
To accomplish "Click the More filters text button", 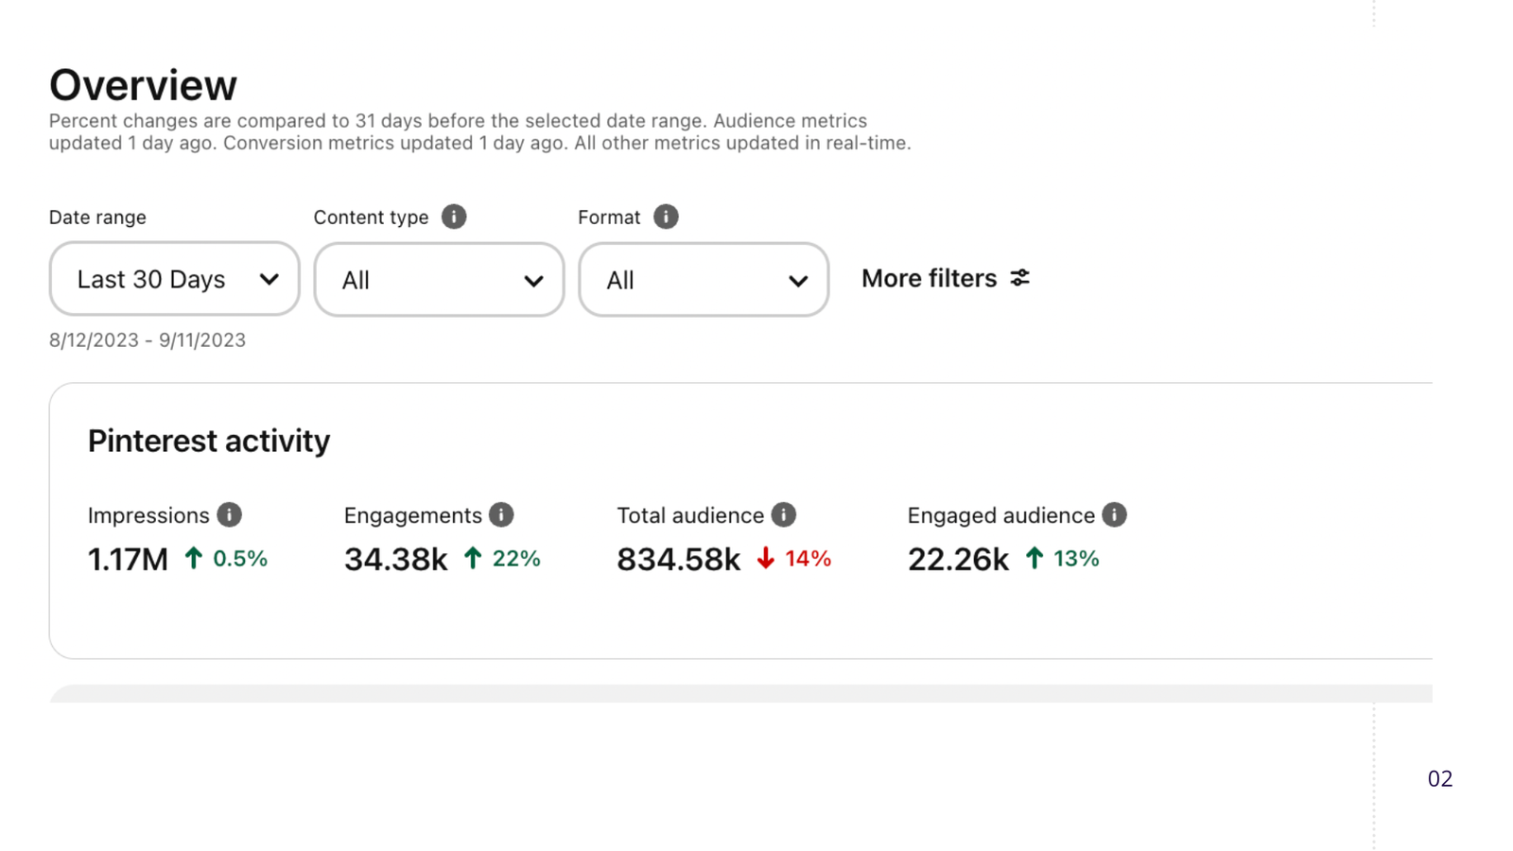I will pos(929,278).
